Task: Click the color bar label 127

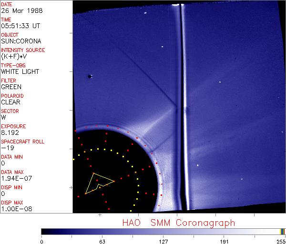Action: [x=163, y=241]
